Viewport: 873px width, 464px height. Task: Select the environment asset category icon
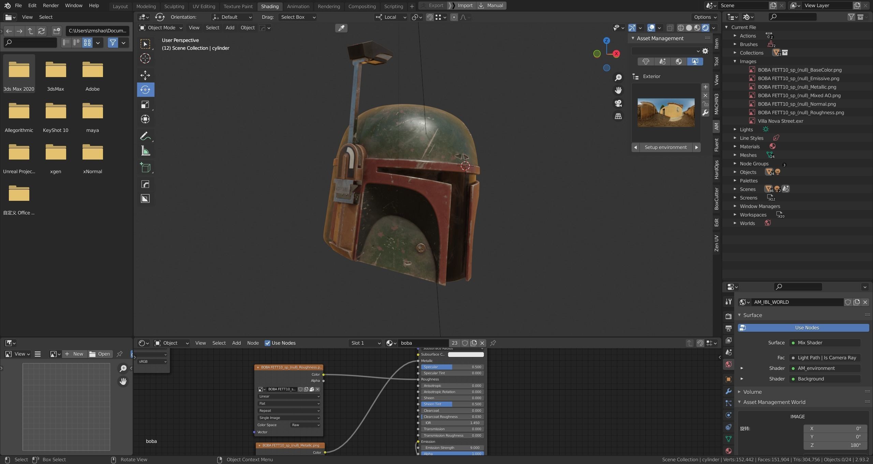(695, 61)
